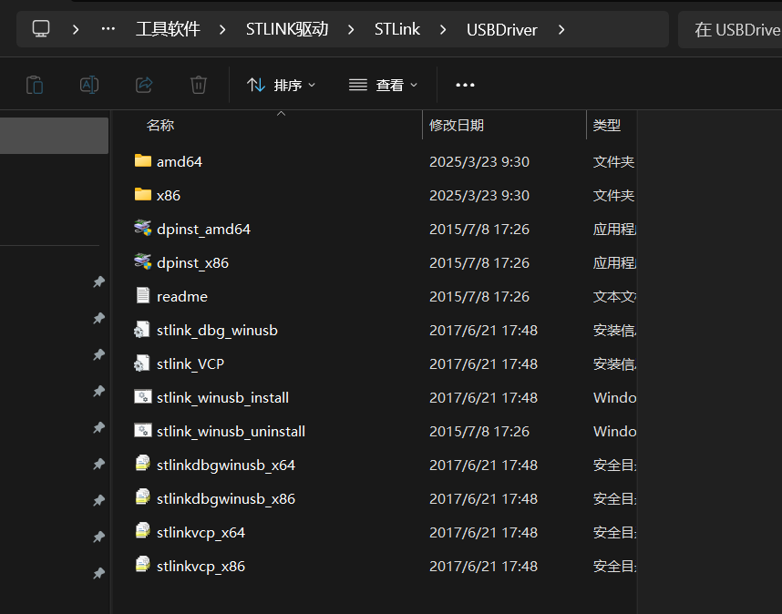Select the stlinkdbgwinusb_x86 catalog icon
The width and height of the screenshot is (782, 614).
[x=142, y=497]
